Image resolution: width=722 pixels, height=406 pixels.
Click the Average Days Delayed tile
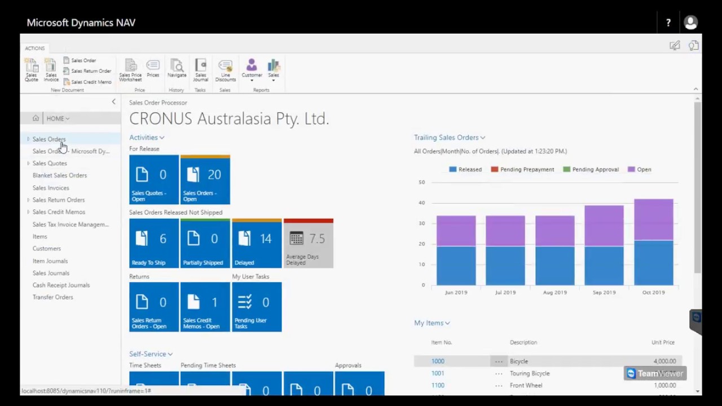[x=309, y=243]
